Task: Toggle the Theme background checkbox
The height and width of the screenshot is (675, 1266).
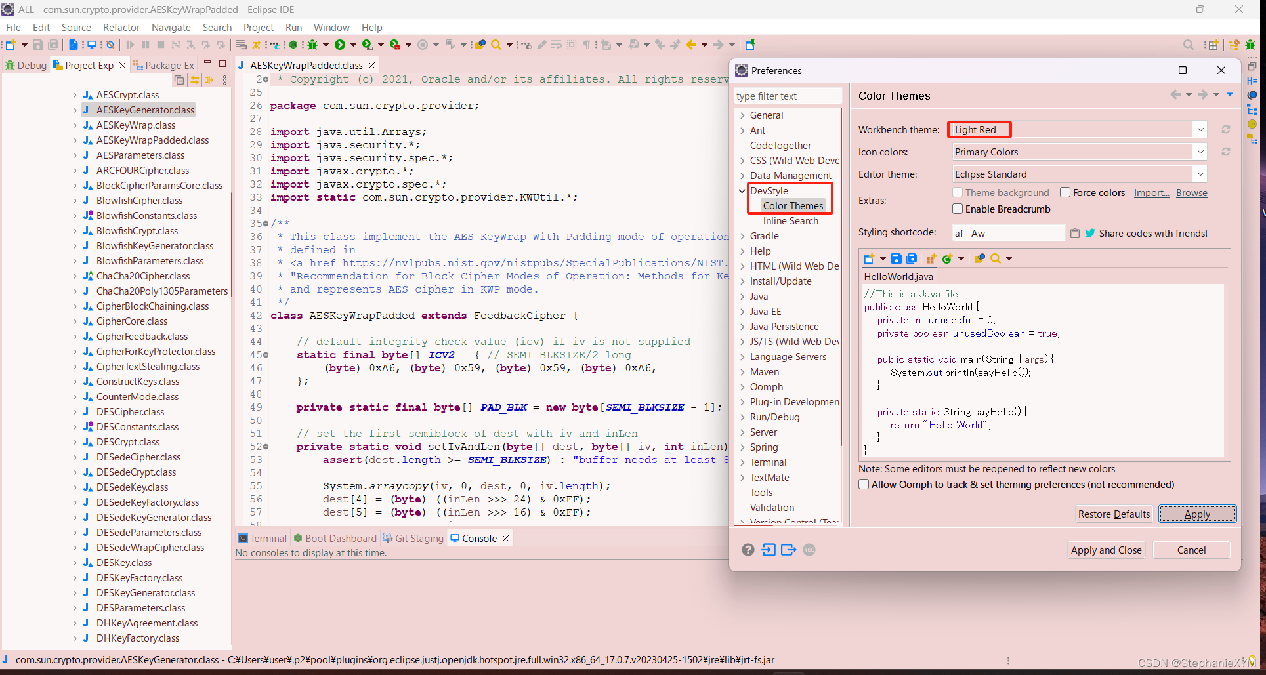Action: coord(958,192)
